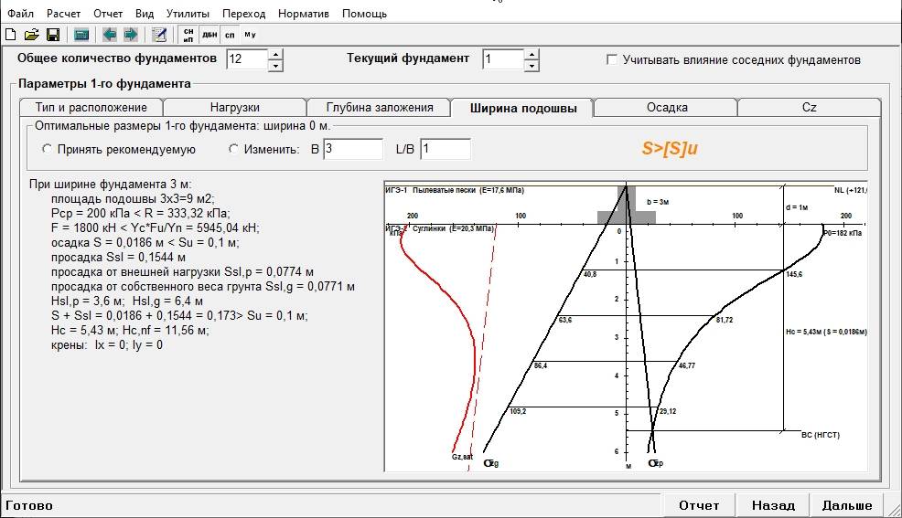Increase the total foundations count
Viewport: 902px width, 518px height.
[275, 54]
